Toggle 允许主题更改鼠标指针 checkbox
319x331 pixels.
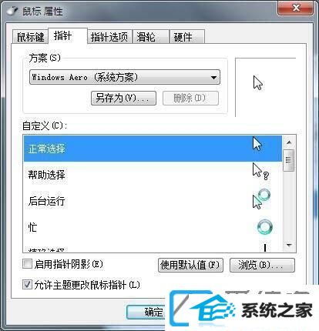point(27,284)
